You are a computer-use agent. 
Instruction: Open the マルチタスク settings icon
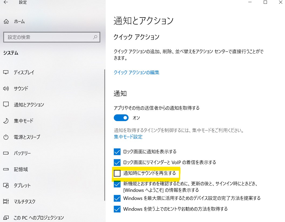pyautogui.click(x=6, y=201)
